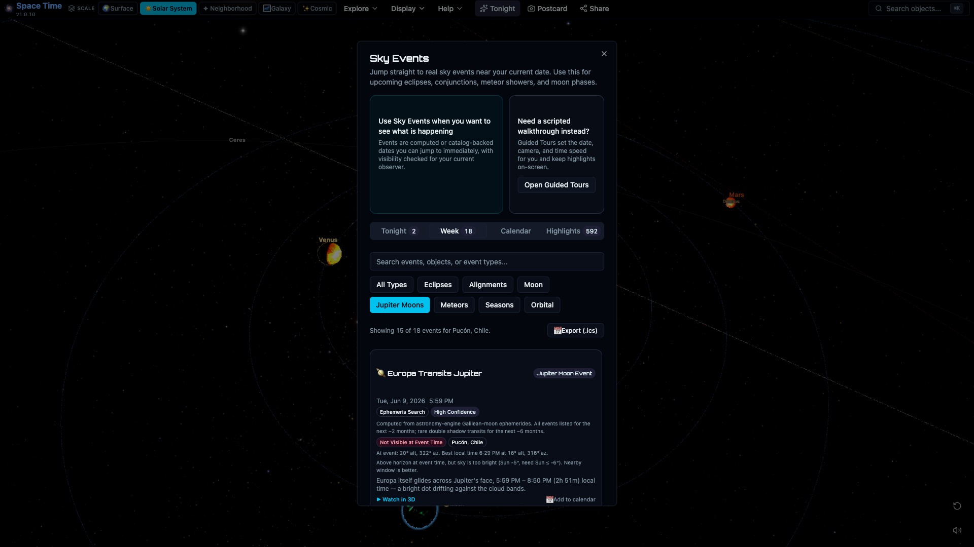Image resolution: width=974 pixels, height=547 pixels.
Task: Click the planet icon on event card
Action: pos(380,373)
